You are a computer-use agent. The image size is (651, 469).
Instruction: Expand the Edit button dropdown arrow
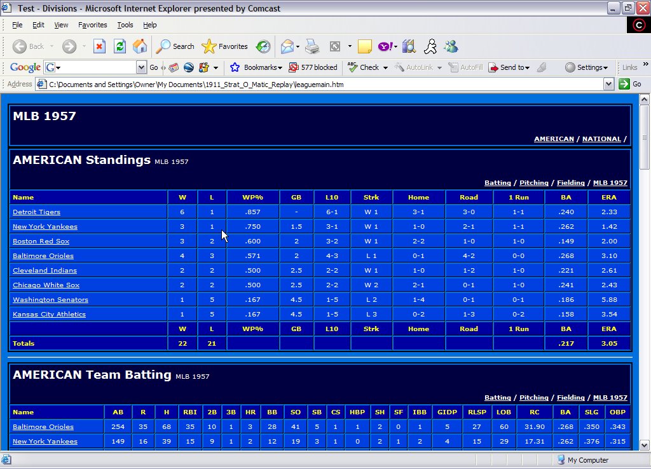coord(350,46)
